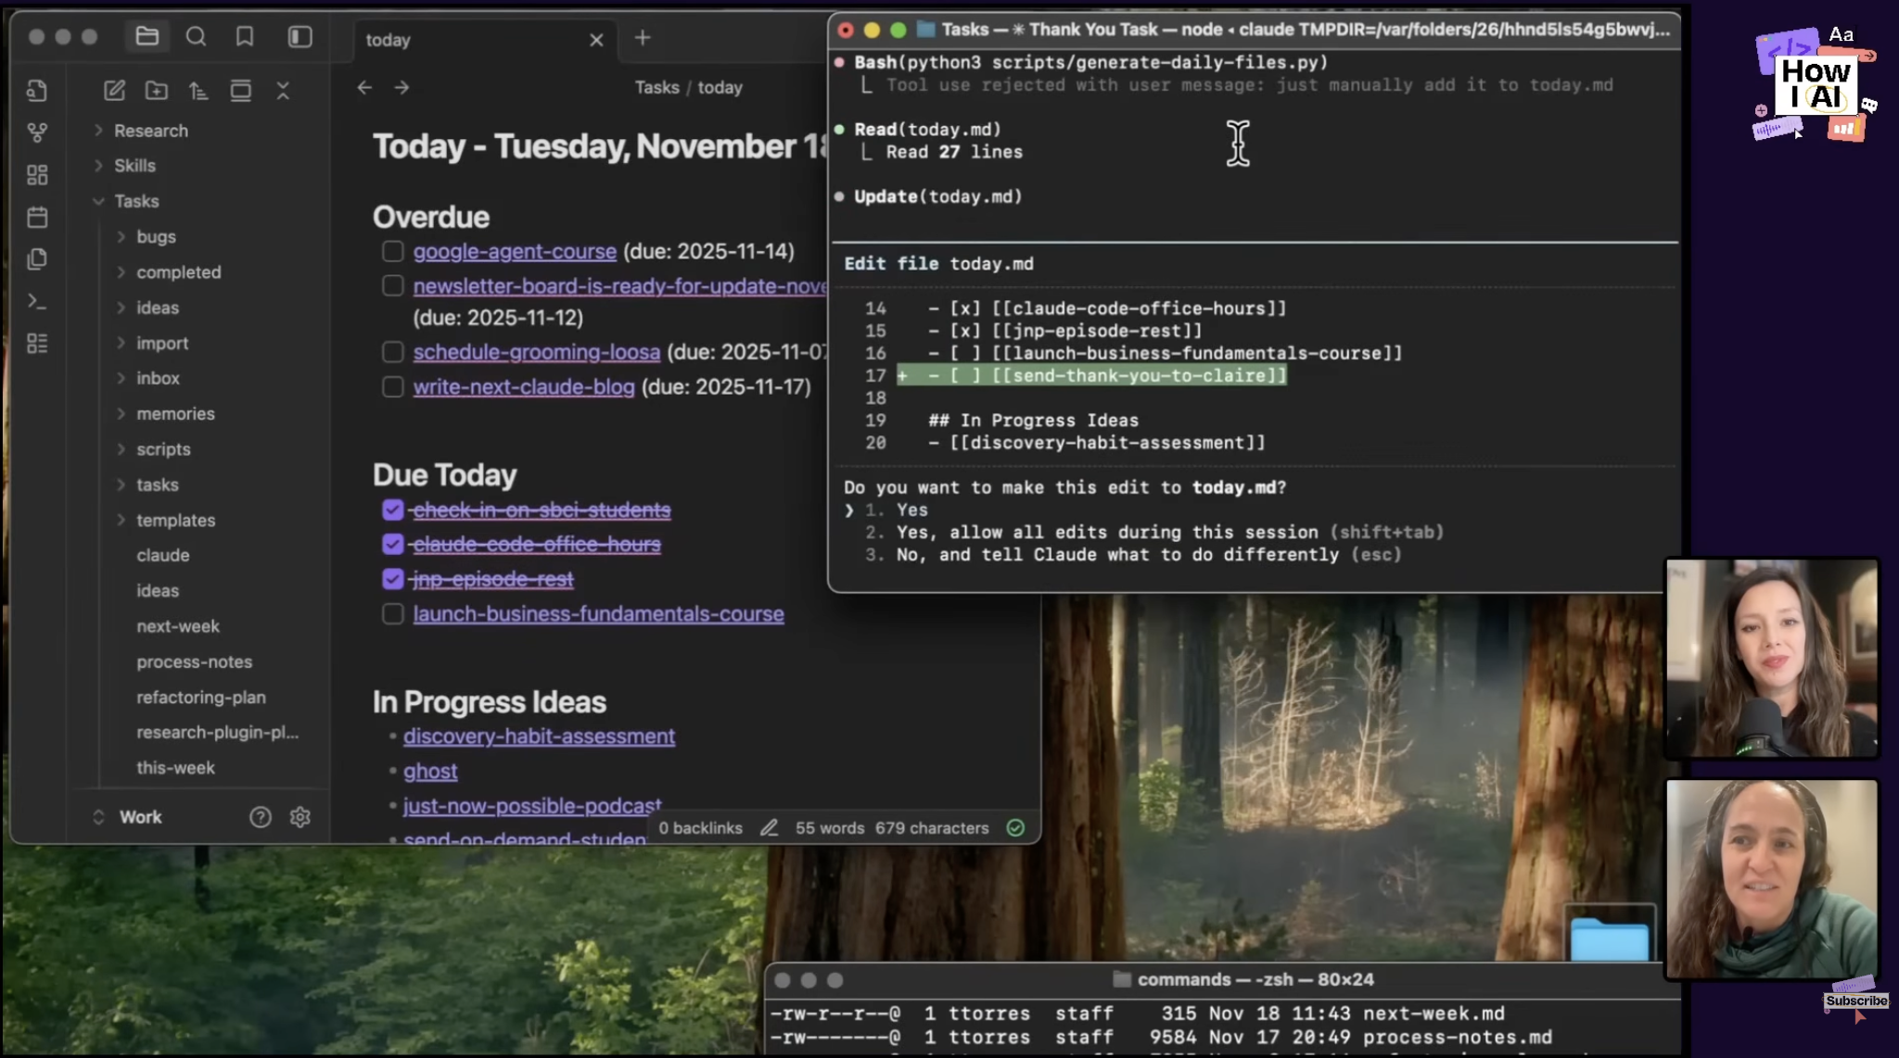Check the google-agent-course checkbox

(393, 251)
